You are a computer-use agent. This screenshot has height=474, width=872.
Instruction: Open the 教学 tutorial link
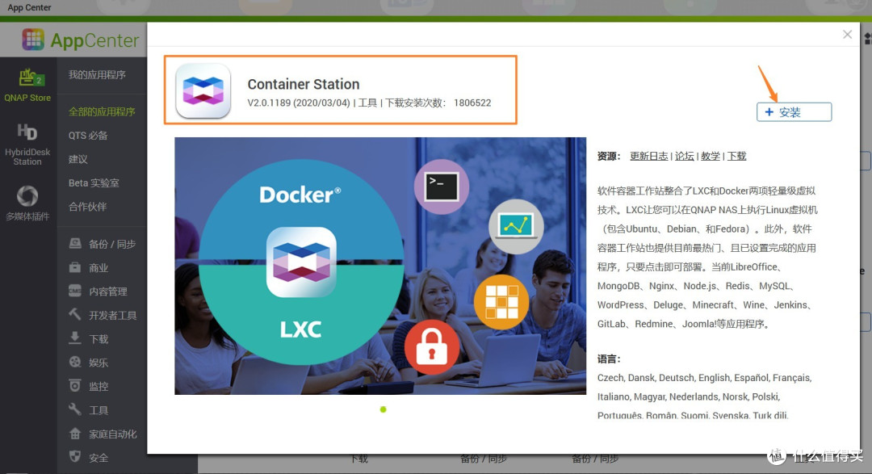(x=711, y=157)
